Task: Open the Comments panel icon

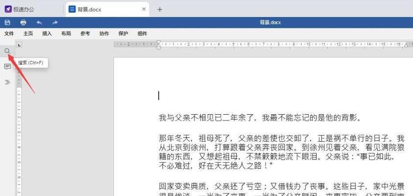Action: pos(7,66)
